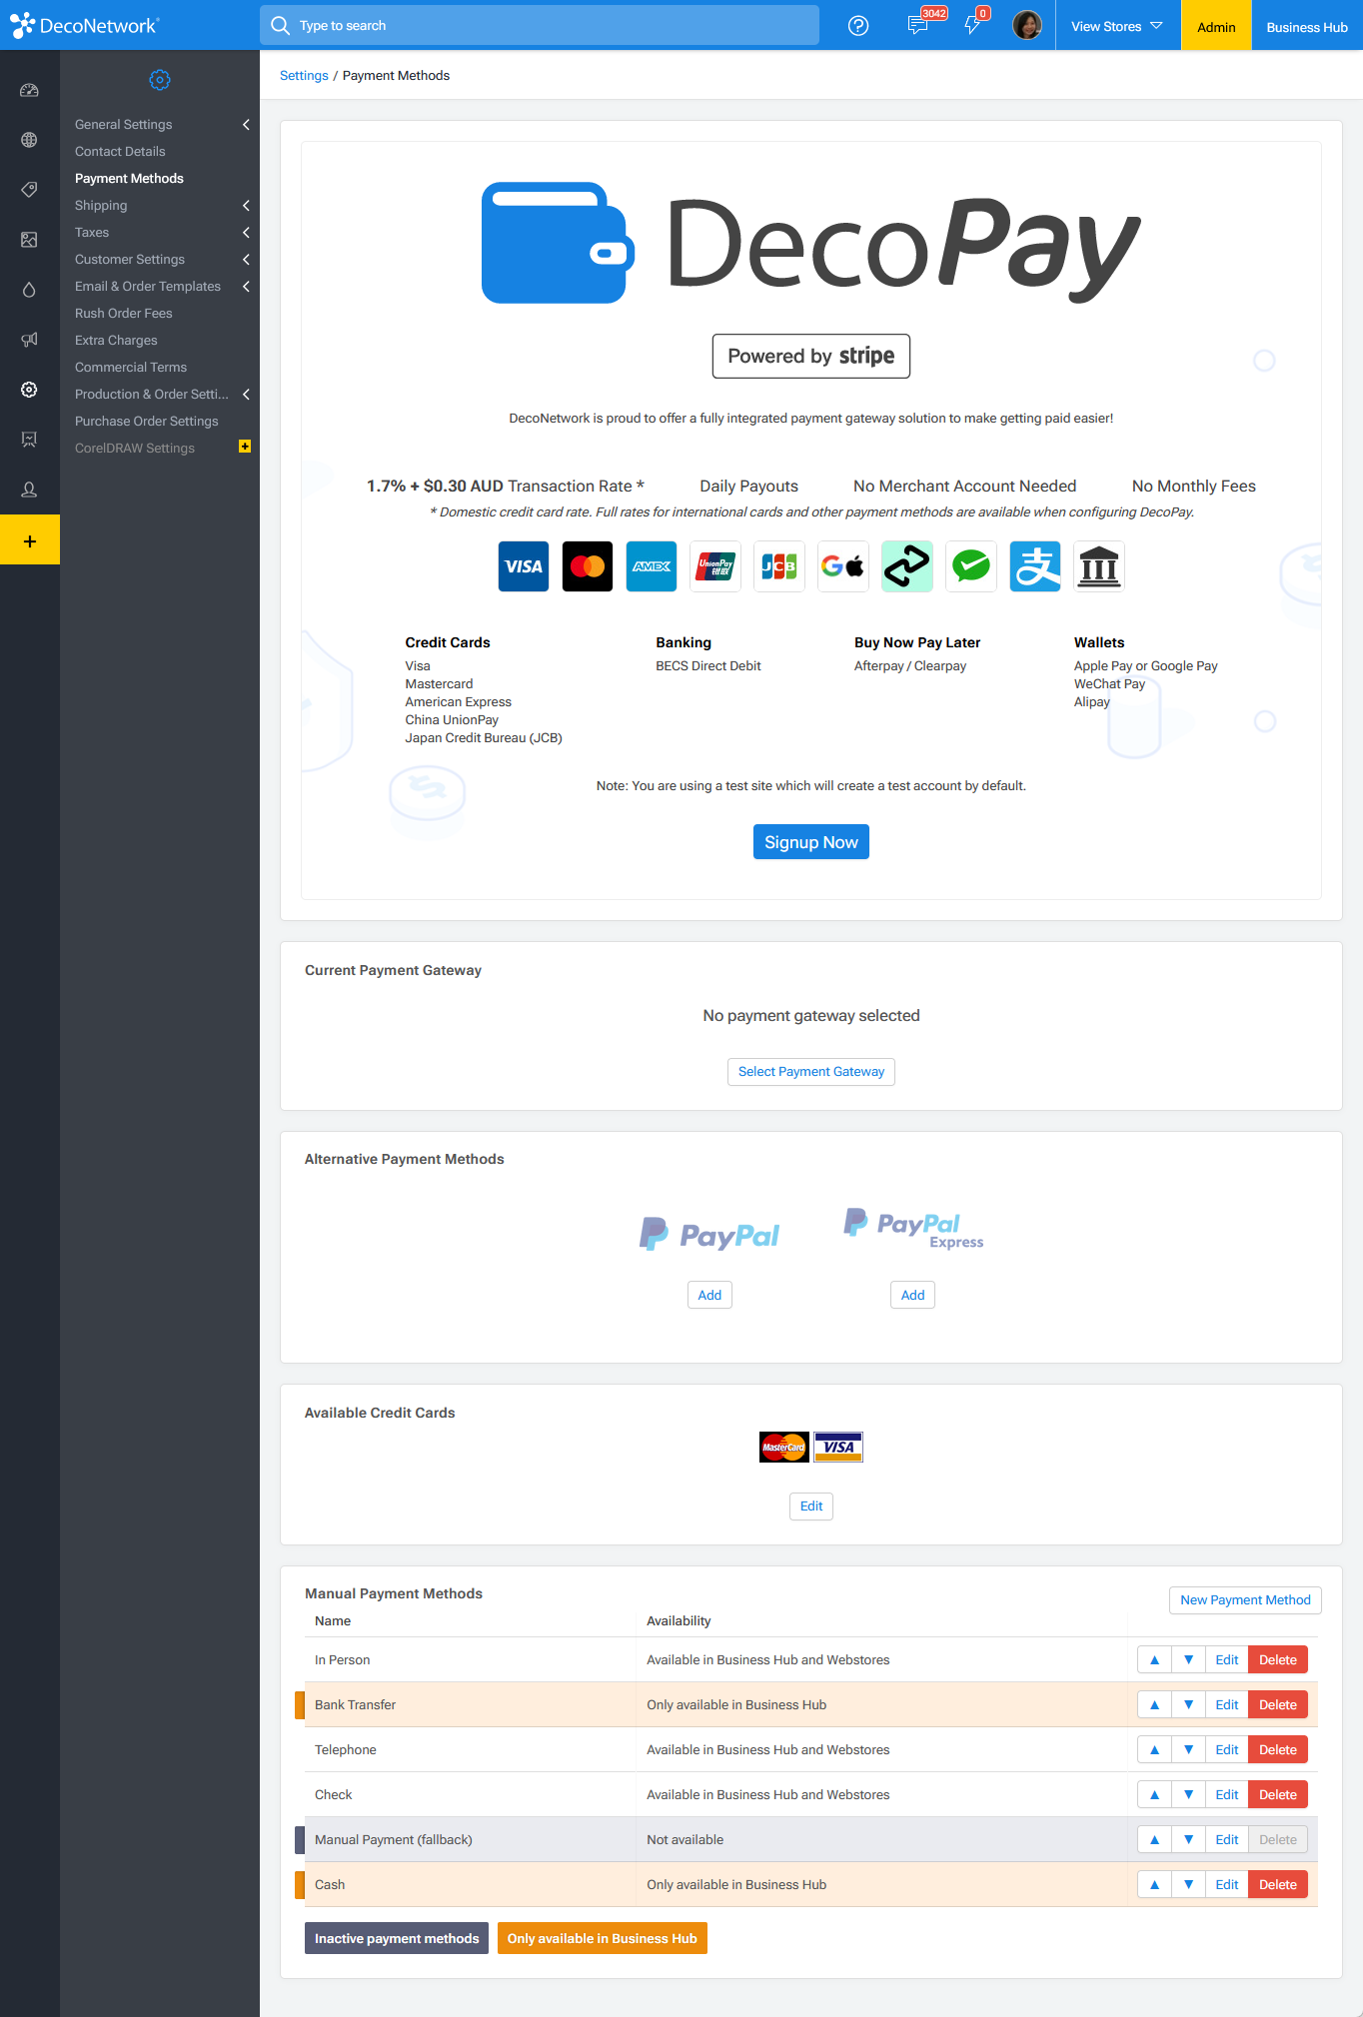Viewport: 1363px width, 2017px height.
Task: Open the user profile avatar
Action: [x=1027, y=25]
